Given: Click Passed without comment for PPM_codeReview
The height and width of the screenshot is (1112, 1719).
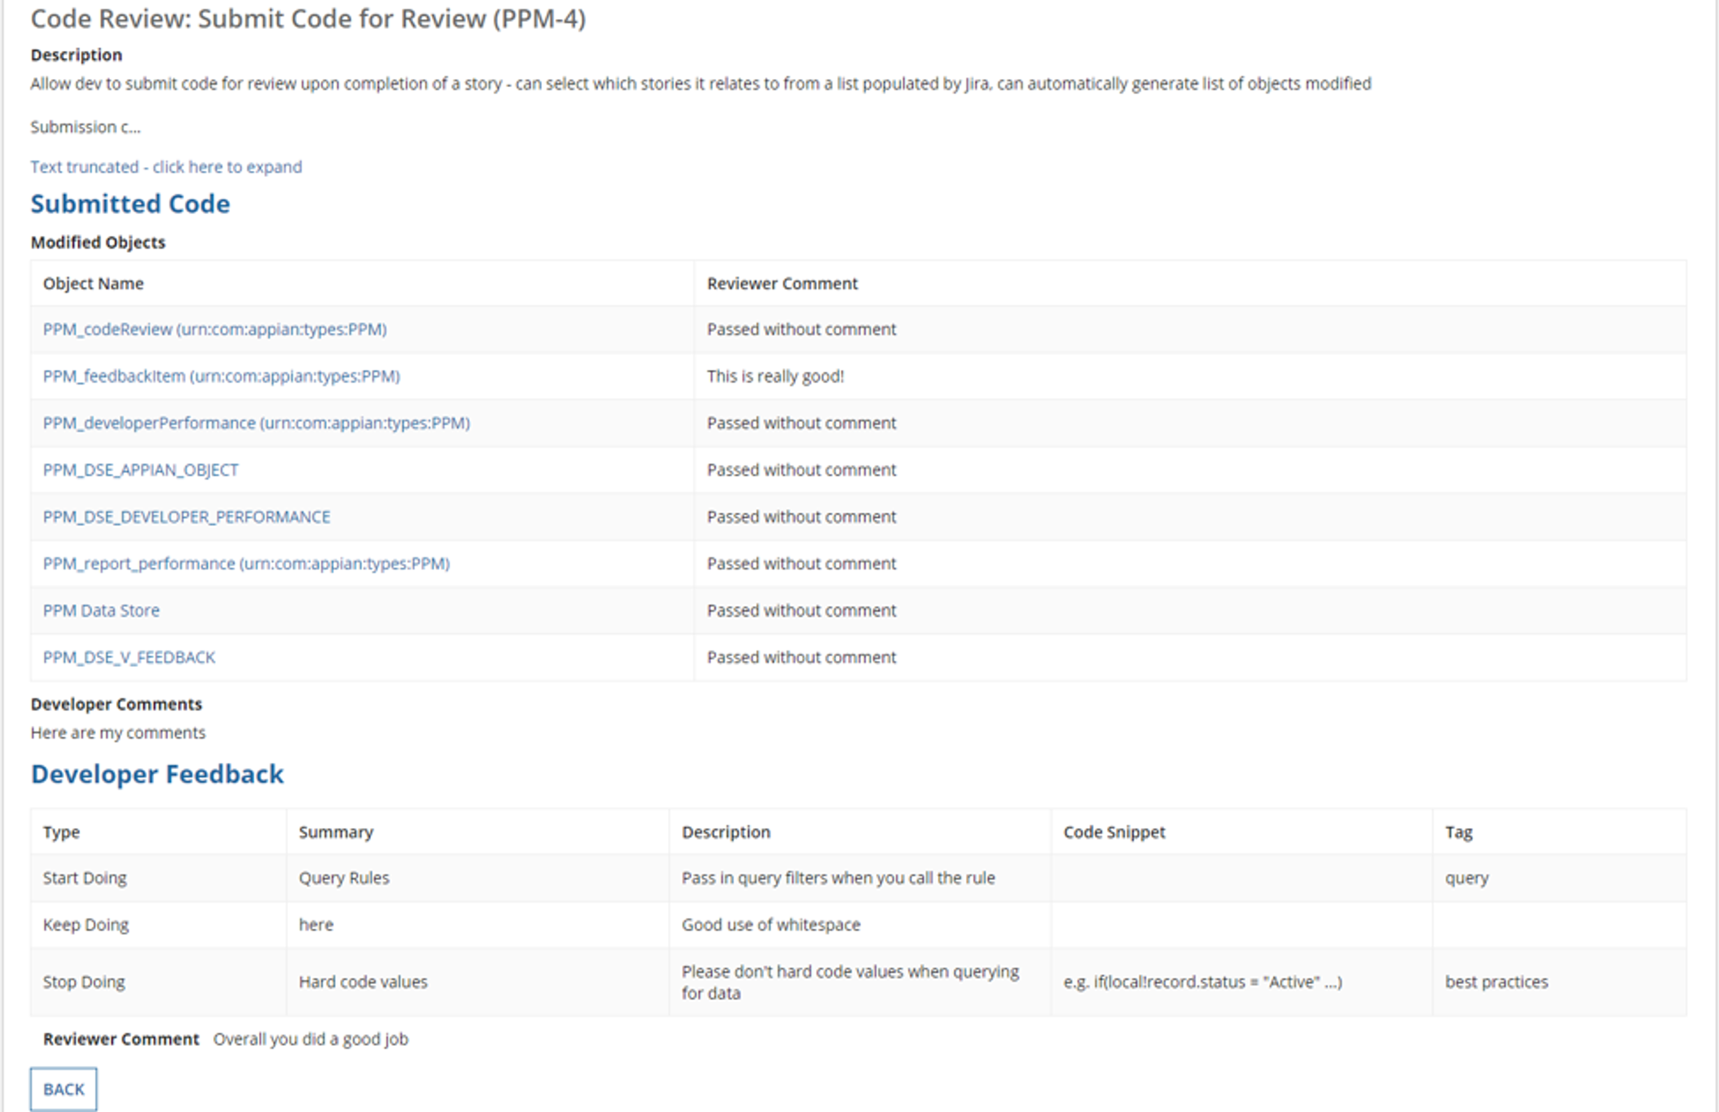Looking at the screenshot, I should coord(801,329).
